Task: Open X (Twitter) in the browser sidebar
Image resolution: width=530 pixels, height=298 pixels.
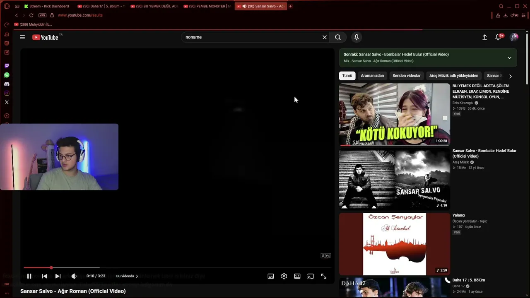Action: point(7,102)
